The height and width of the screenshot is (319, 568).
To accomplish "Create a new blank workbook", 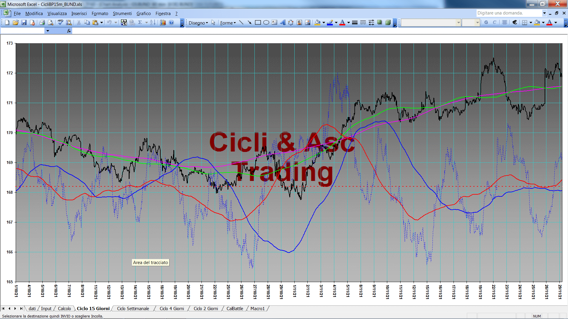I will point(7,22).
